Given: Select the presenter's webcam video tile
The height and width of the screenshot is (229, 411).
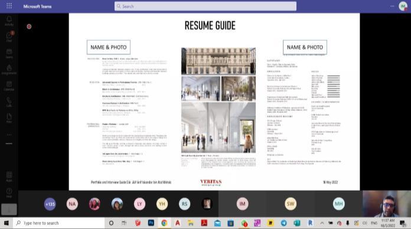Looking at the screenshot, I should (387, 204).
